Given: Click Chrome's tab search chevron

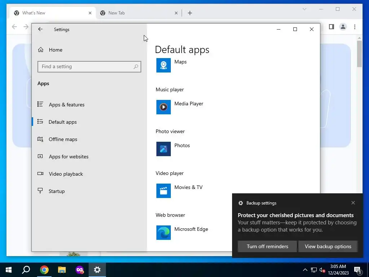Looking at the screenshot, I should click(x=304, y=9).
